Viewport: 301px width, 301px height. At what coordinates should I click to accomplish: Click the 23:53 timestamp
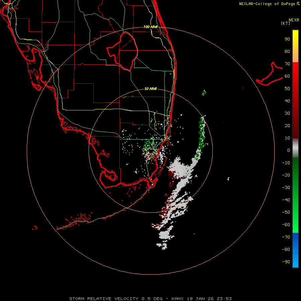[x=224, y=299]
